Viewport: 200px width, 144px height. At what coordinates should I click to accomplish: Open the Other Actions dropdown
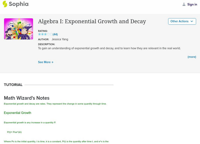pos(182,21)
